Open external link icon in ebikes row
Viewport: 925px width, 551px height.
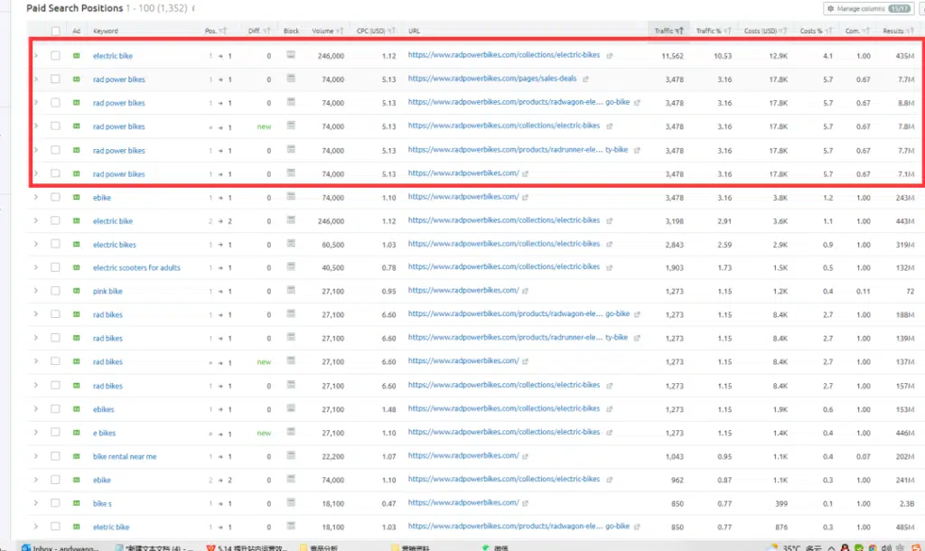(610, 409)
